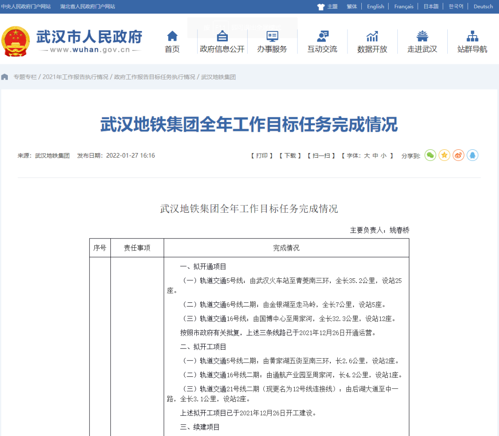Switch language to 한국어
The height and width of the screenshot is (436, 499).
pyautogui.click(x=456, y=6)
